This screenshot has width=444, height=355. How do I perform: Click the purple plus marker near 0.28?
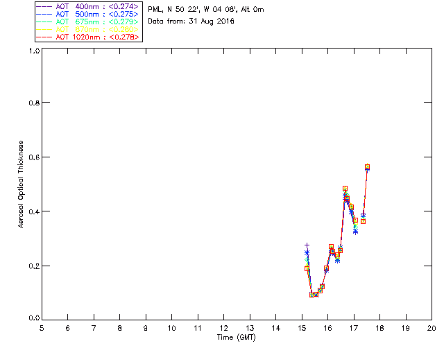pyautogui.click(x=307, y=245)
